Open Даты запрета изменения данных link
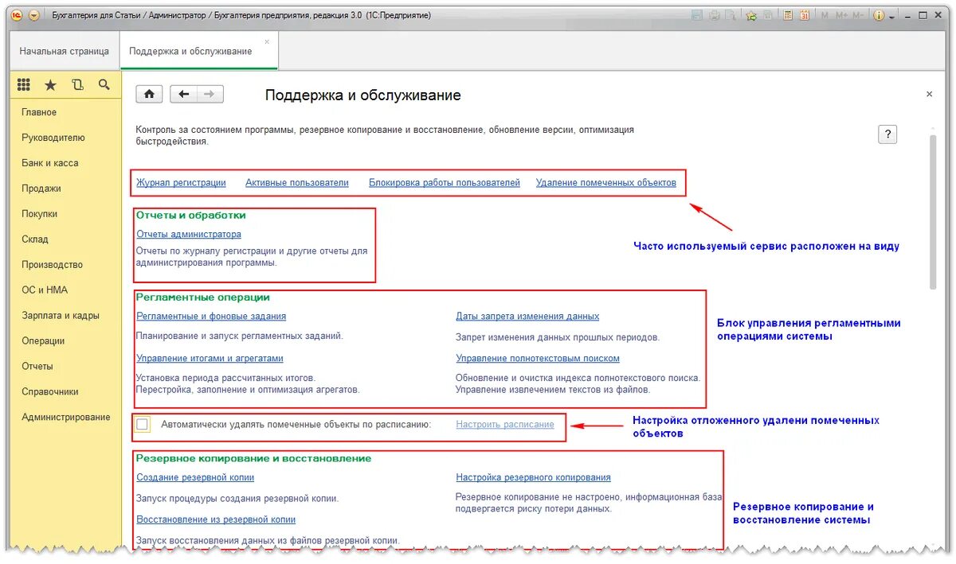 pos(527,317)
